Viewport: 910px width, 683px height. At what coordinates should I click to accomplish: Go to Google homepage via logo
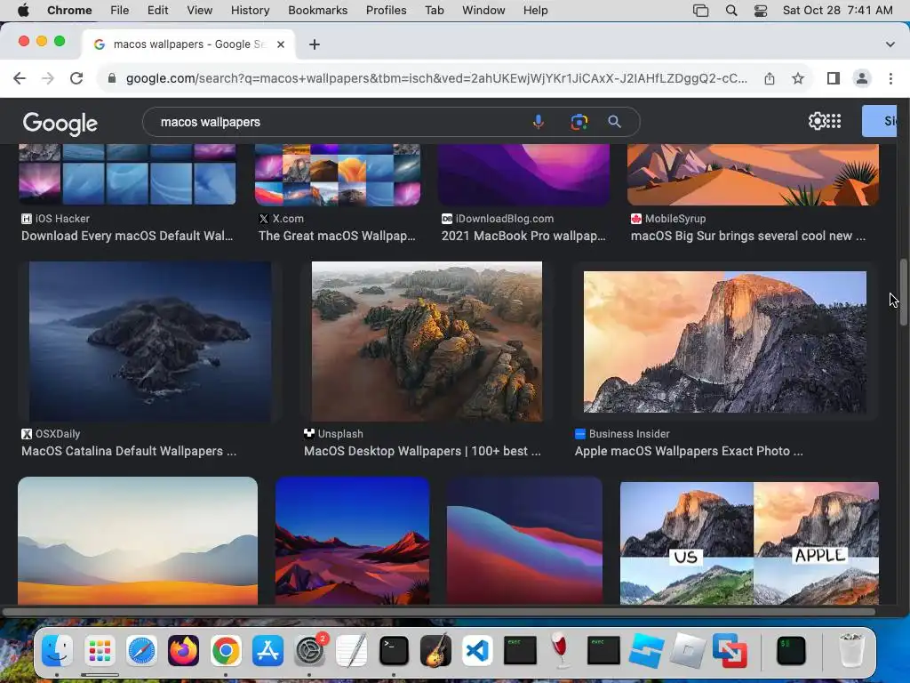(60, 123)
